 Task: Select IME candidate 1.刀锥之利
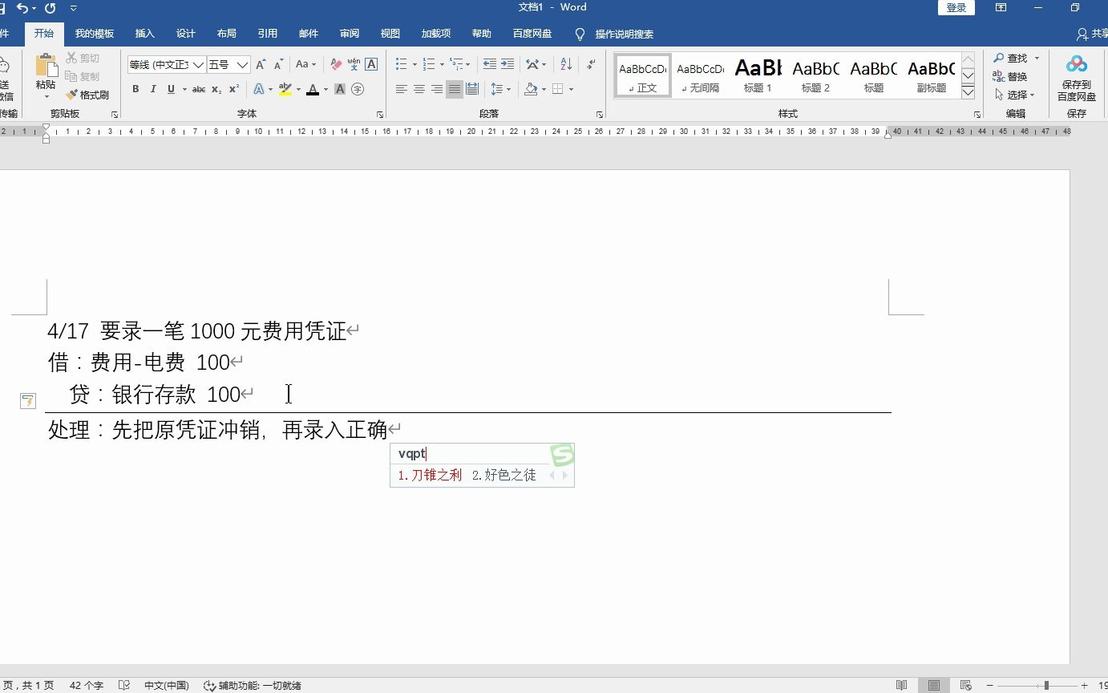(430, 475)
